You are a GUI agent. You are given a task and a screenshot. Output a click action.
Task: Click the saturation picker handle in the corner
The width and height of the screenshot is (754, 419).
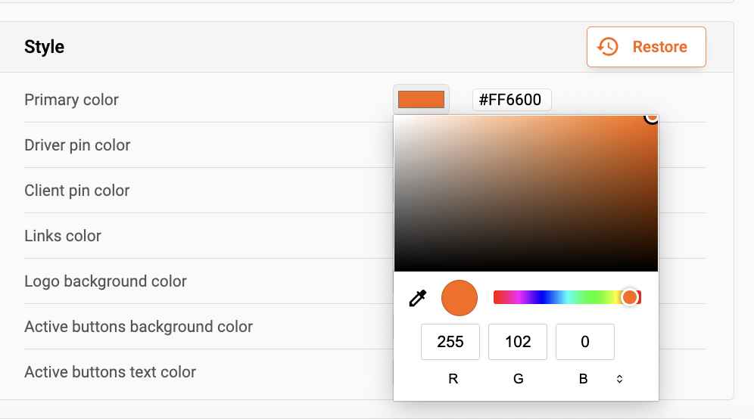pyautogui.click(x=652, y=116)
